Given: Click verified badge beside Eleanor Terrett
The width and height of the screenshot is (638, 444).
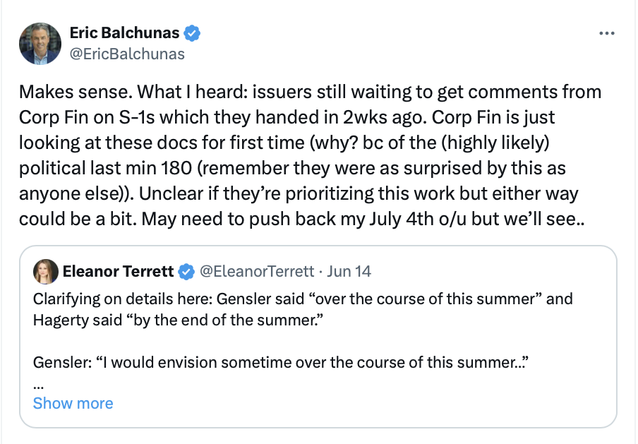Looking at the screenshot, I should [x=187, y=271].
